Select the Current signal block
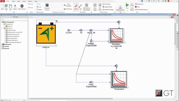The width and height of the screenshot is (179, 101). tap(69, 30)
